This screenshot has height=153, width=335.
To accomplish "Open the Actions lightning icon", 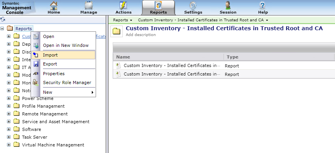I will pyautogui.click(x=123, y=5).
